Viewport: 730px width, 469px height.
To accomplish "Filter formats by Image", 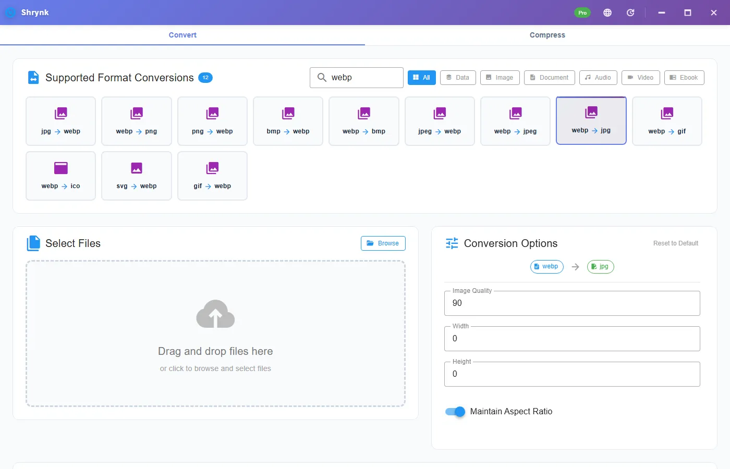I will coord(500,78).
